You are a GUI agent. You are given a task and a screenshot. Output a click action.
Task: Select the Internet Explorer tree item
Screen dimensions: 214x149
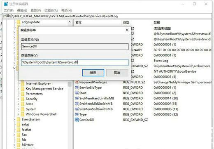(x=38, y=83)
